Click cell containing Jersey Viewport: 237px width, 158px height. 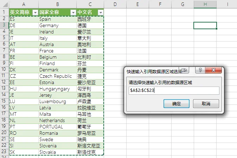[57, 95]
